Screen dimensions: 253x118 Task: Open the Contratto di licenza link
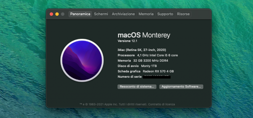162,104
